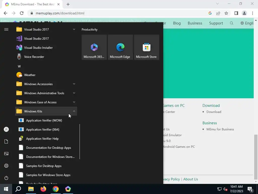This screenshot has height=194, width=258.
Task: Open the English language dropdown
Action: tap(247, 23)
